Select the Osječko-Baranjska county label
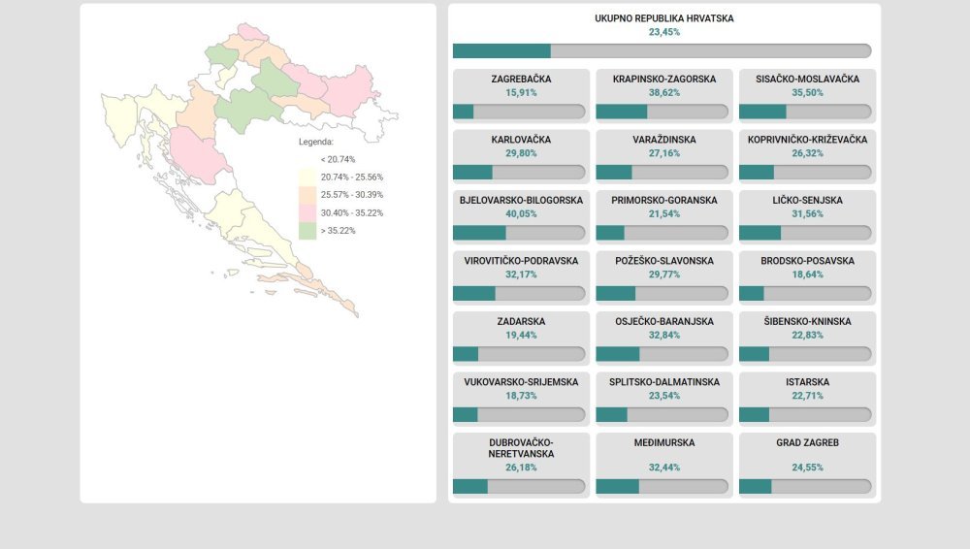The height and width of the screenshot is (549, 970). click(x=664, y=322)
